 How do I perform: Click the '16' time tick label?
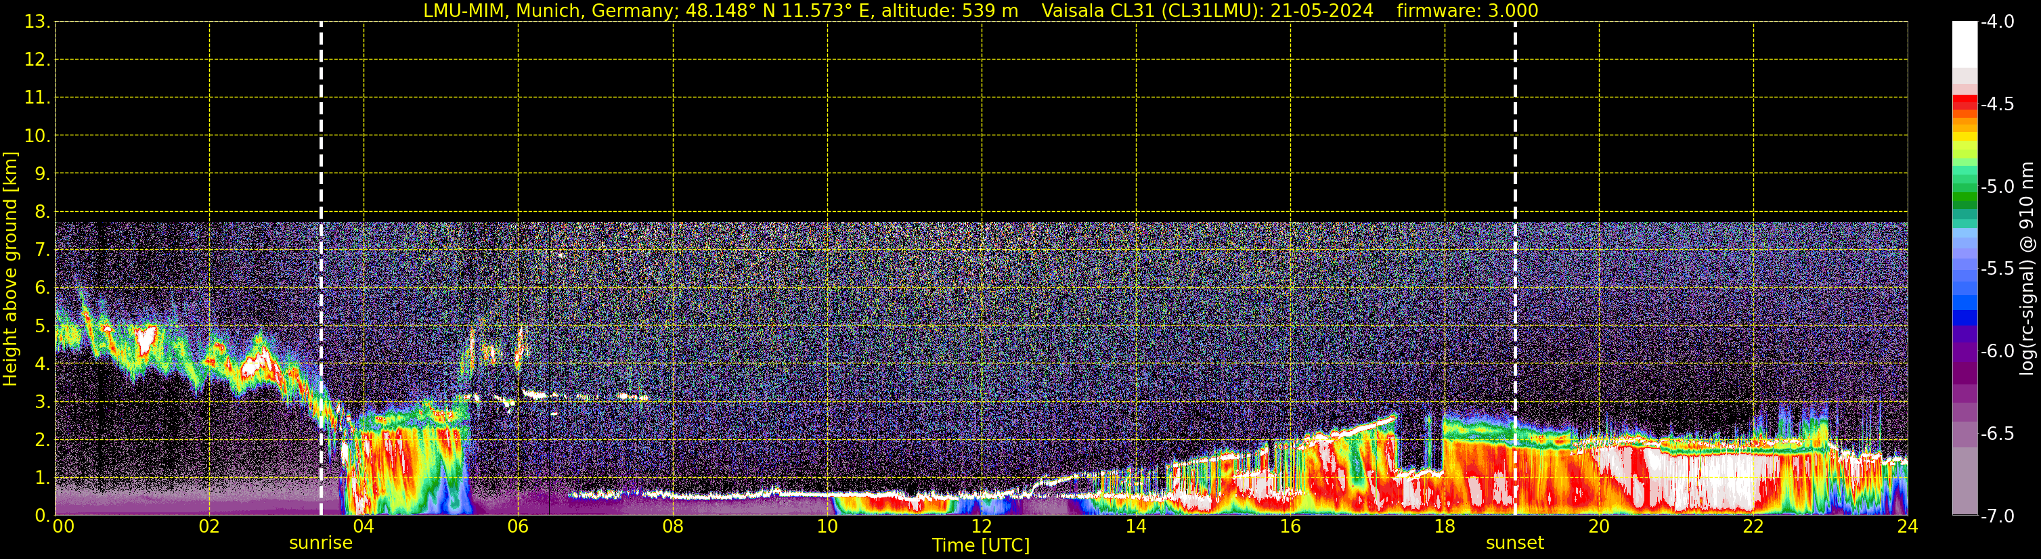click(x=1291, y=527)
